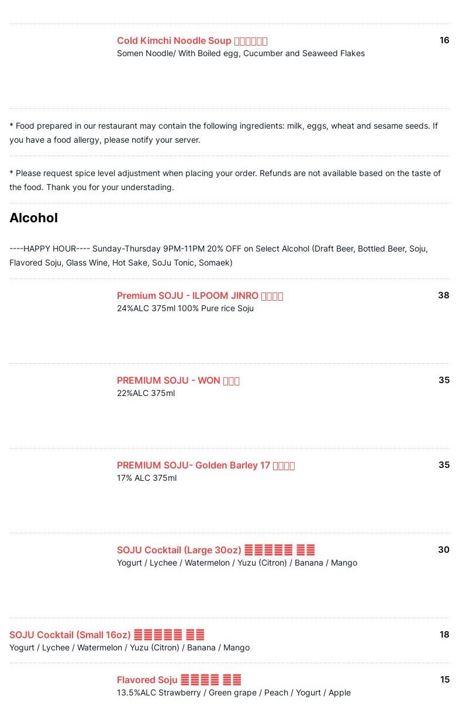The height and width of the screenshot is (713, 459).
Task: Click the spice level adjustment notice
Action: [225, 180]
